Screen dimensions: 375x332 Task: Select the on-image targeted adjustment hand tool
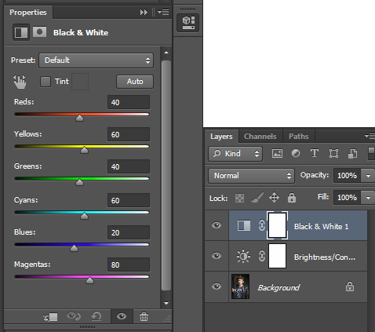point(20,82)
